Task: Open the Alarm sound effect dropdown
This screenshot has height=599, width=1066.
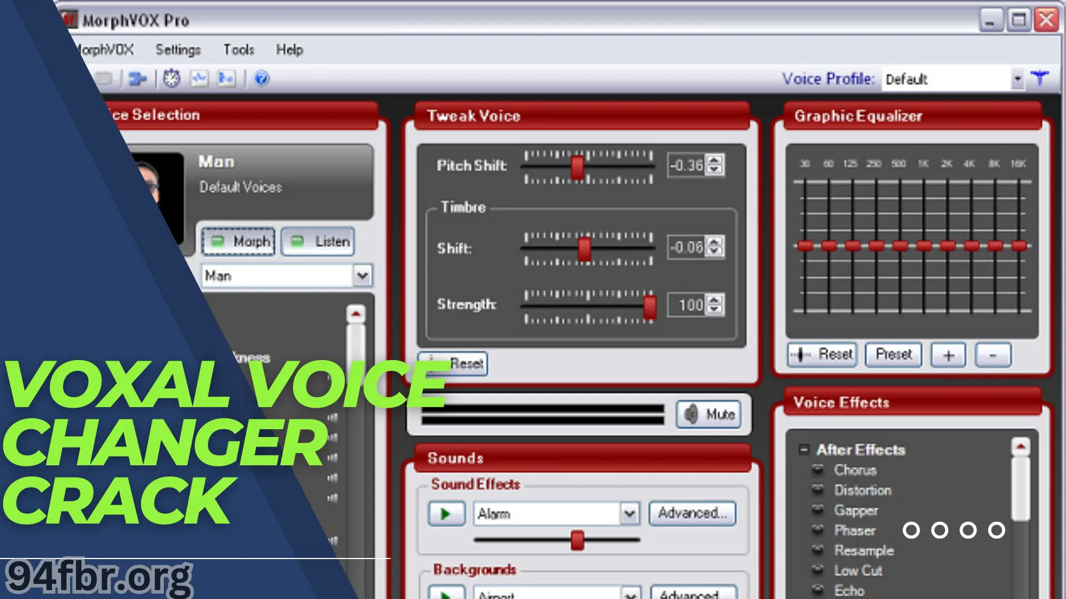Action: (629, 514)
